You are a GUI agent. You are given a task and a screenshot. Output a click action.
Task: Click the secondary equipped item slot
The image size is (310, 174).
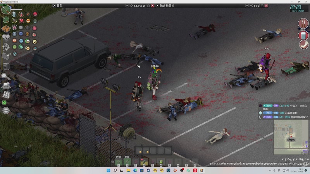tap(6, 20)
